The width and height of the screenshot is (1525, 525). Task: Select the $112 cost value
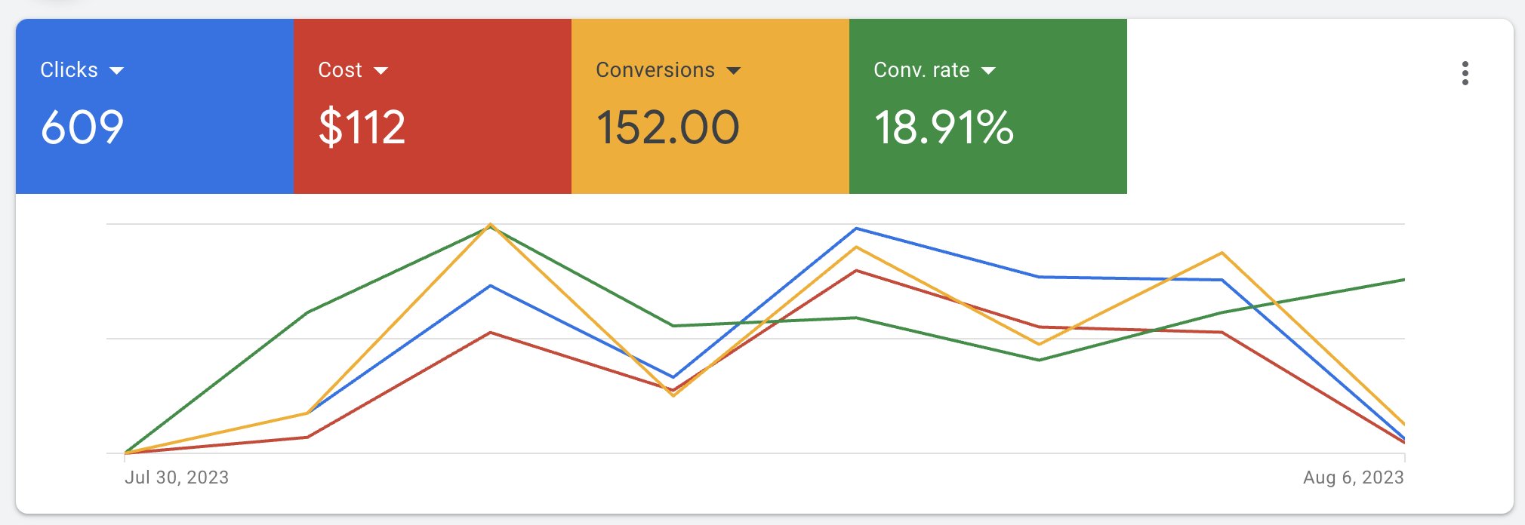[x=361, y=127]
